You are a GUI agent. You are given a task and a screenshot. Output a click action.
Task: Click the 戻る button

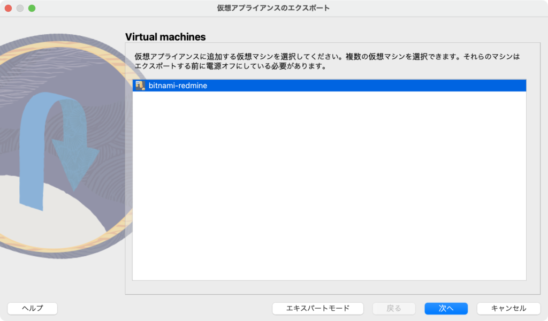click(394, 308)
